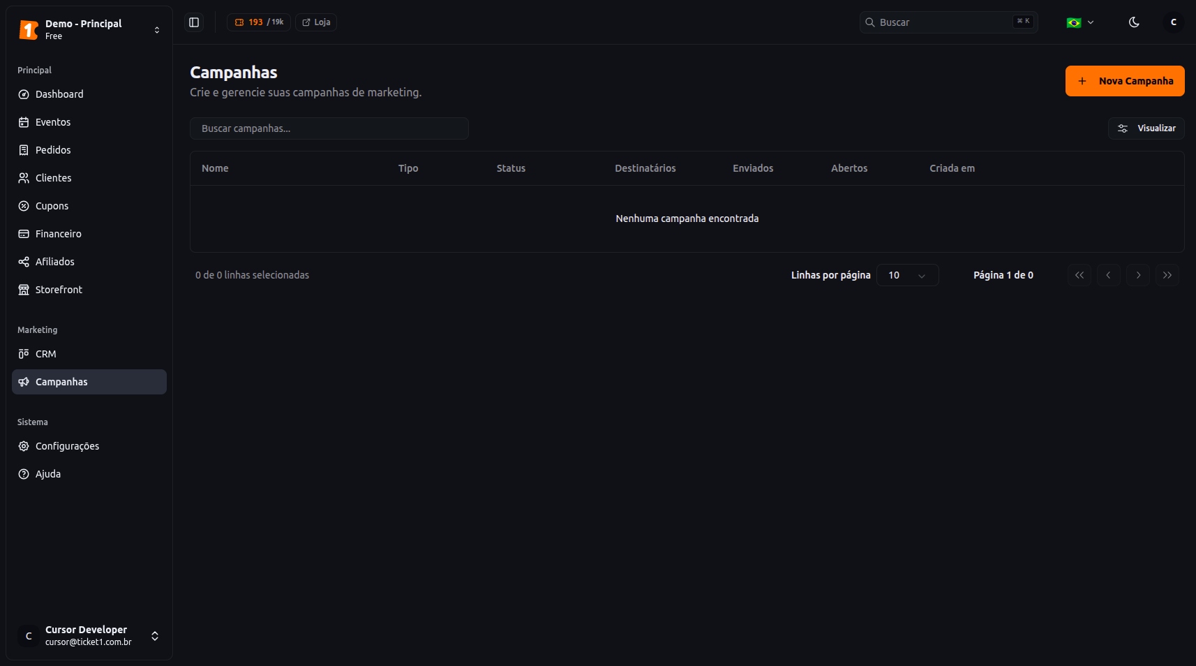Click the 193 / 19k ticket usage badge
This screenshot has height=666, width=1196.
259,22
